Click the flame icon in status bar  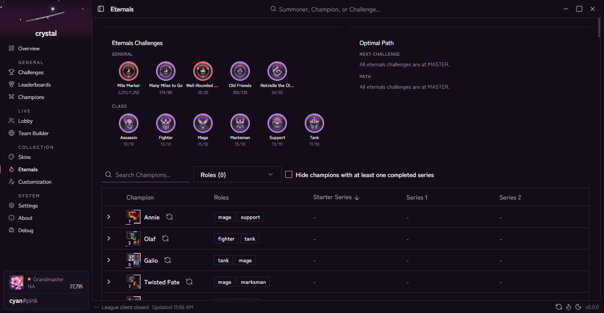[x=569, y=307]
